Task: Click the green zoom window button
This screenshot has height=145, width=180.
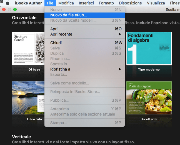Action: click(15, 9)
